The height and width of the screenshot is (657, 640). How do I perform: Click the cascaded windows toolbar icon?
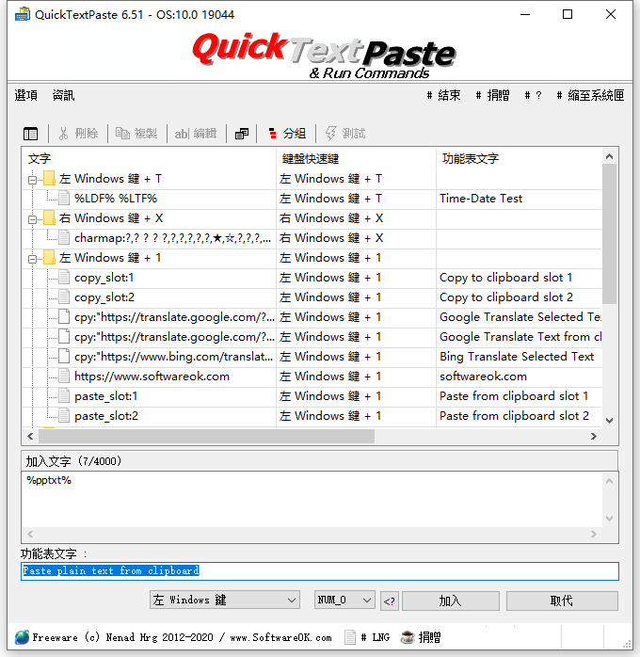242,134
